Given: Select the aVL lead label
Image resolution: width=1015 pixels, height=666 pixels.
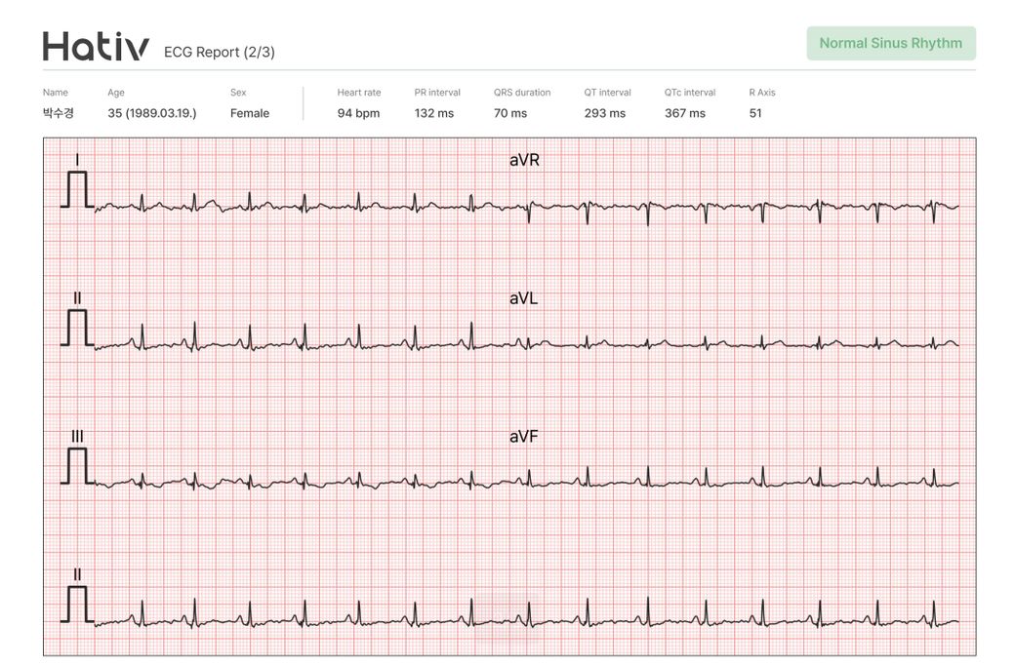Looking at the screenshot, I should coord(523,298).
